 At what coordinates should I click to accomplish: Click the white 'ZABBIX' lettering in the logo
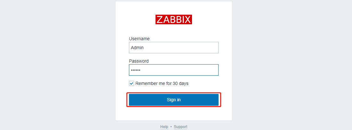(173, 19)
